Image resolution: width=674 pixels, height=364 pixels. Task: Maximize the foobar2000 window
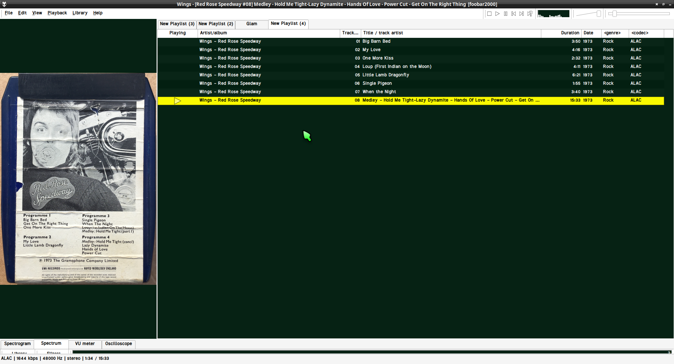coord(663,4)
